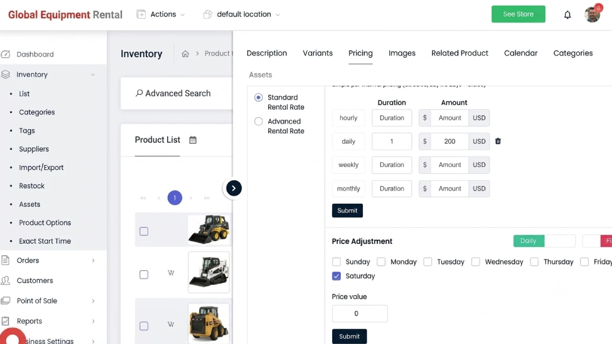The image size is (612, 344).
Task: Open the user profile avatar
Action: tap(593, 14)
